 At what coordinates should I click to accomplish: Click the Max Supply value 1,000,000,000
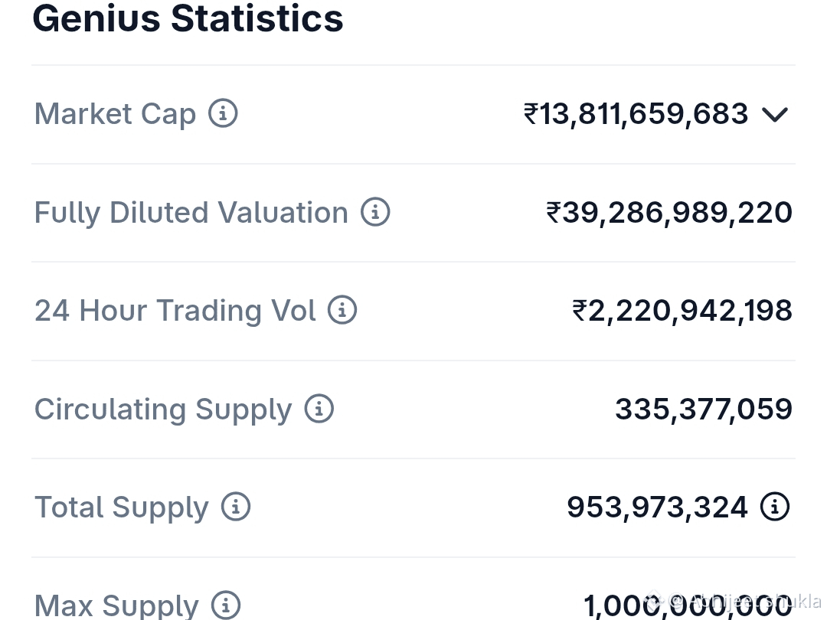688,605
